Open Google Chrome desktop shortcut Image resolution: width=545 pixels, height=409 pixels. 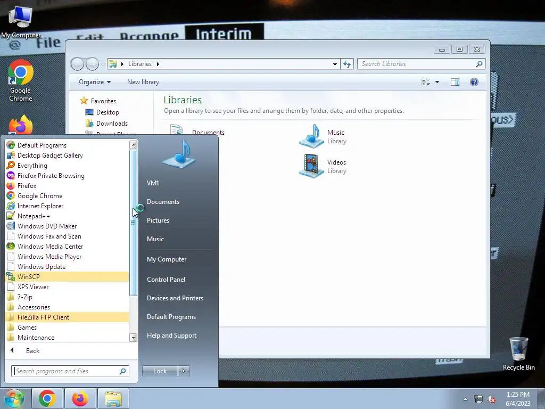21,80
